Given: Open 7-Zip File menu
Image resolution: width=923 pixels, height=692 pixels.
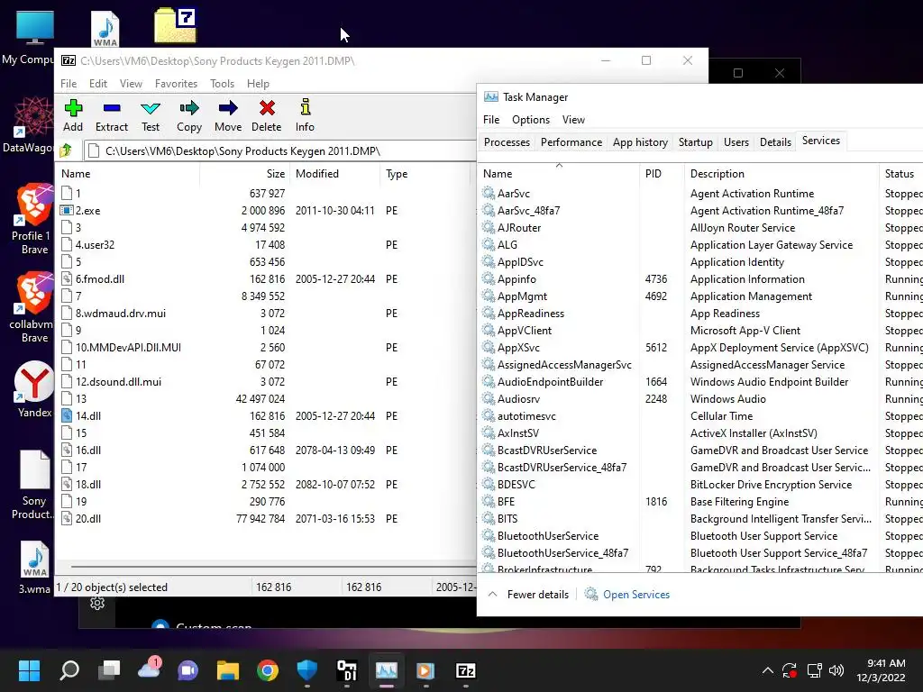Looking at the screenshot, I should tap(69, 84).
